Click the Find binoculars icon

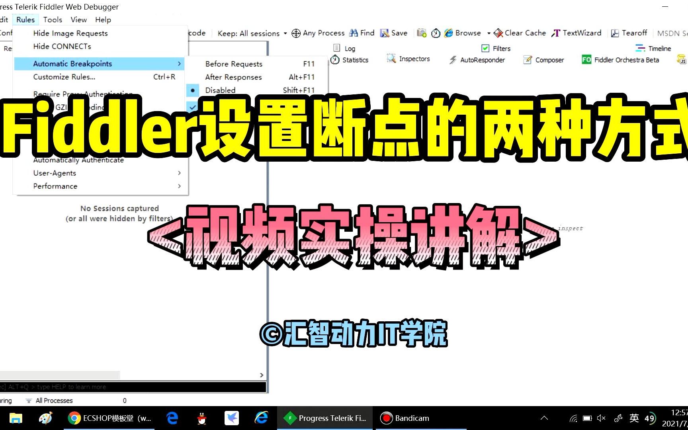click(354, 33)
